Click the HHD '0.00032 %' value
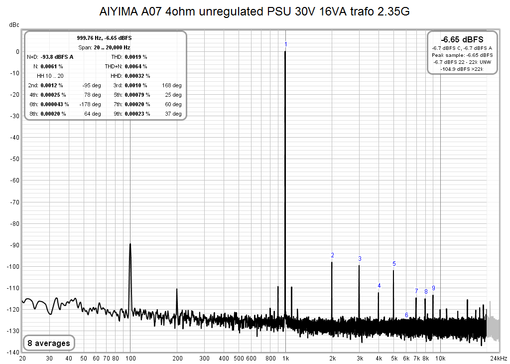 pos(137,76)
